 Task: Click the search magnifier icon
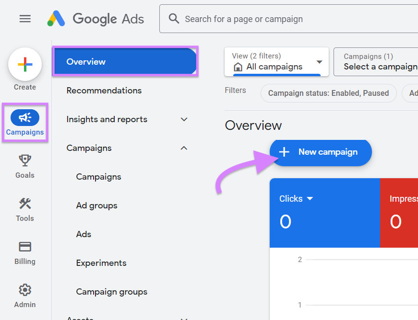click(174, 19)
